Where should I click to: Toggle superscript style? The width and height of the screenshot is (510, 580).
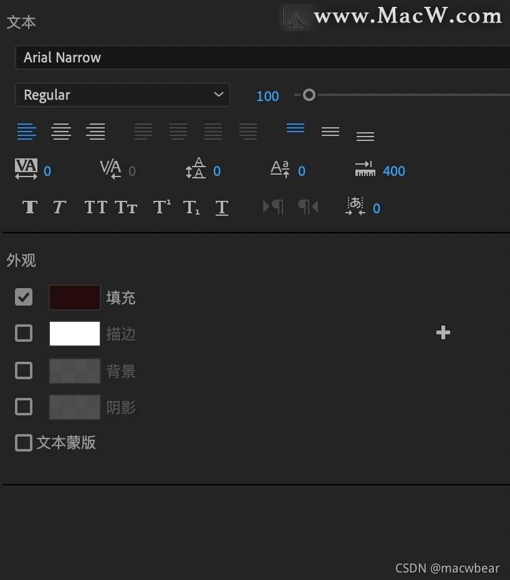click(162, 206)
